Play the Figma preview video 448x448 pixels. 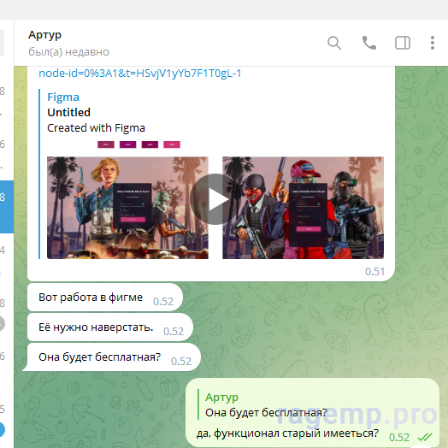pyautogui.click(x=215, y=199)
